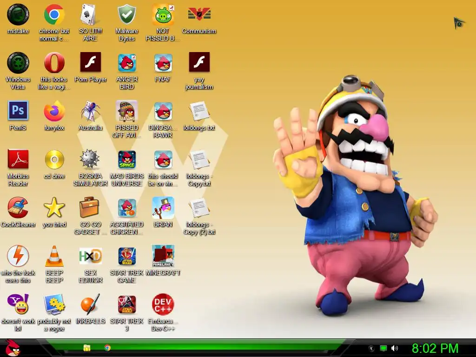Launch the Photoshop Ps icon
Screen dimensions: 476x357
18,111
